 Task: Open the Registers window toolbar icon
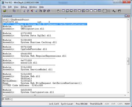tap(75, 11)
